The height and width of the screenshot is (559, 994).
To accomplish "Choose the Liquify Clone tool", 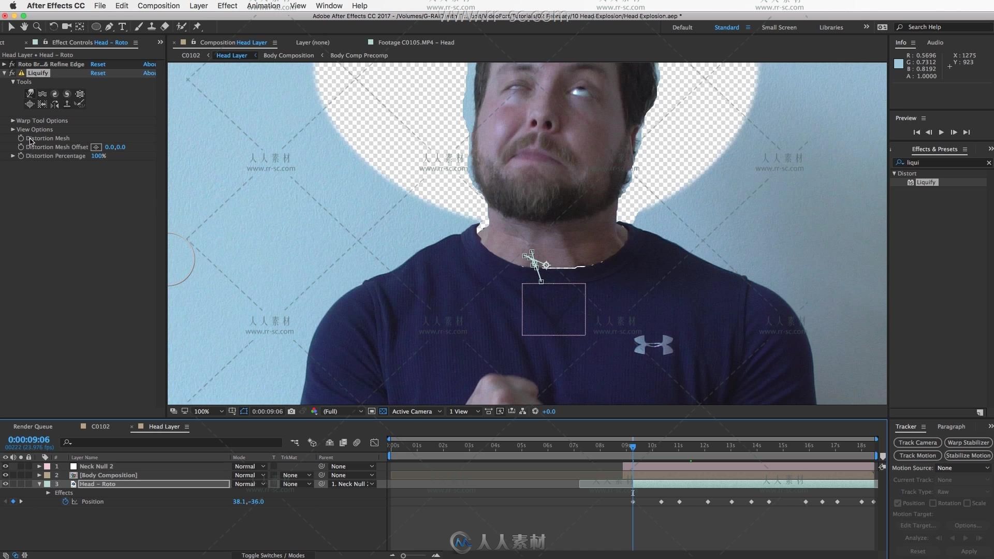I will tap(67, 104).
